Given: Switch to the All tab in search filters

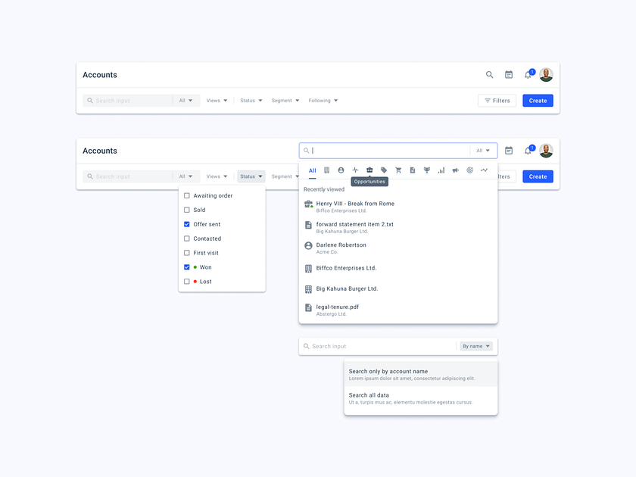Looking at the screenshot, I should (x=313, y=170).
